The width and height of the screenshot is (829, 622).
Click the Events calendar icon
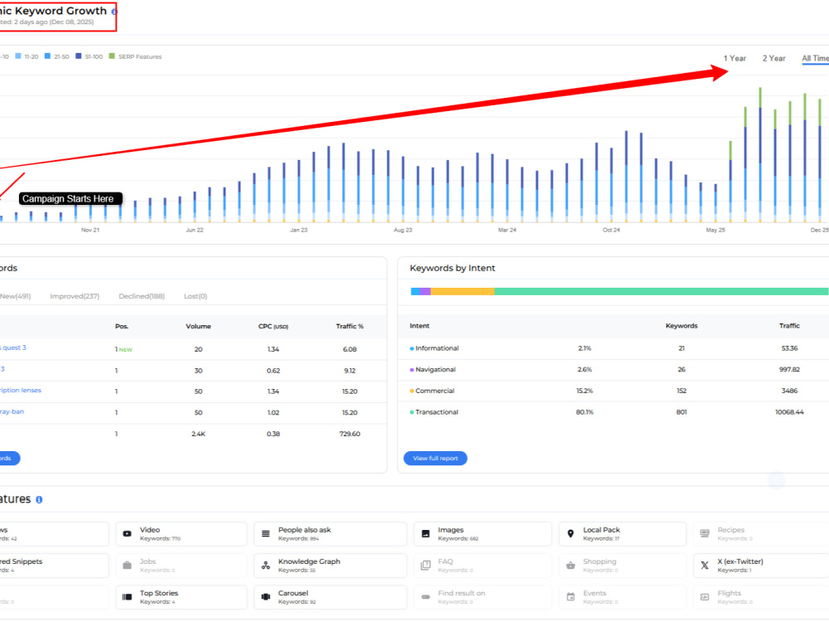tap(570, 597)
